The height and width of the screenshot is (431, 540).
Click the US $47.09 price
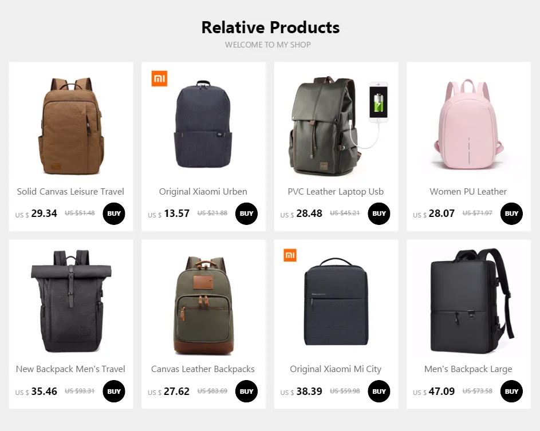point(434,392)
